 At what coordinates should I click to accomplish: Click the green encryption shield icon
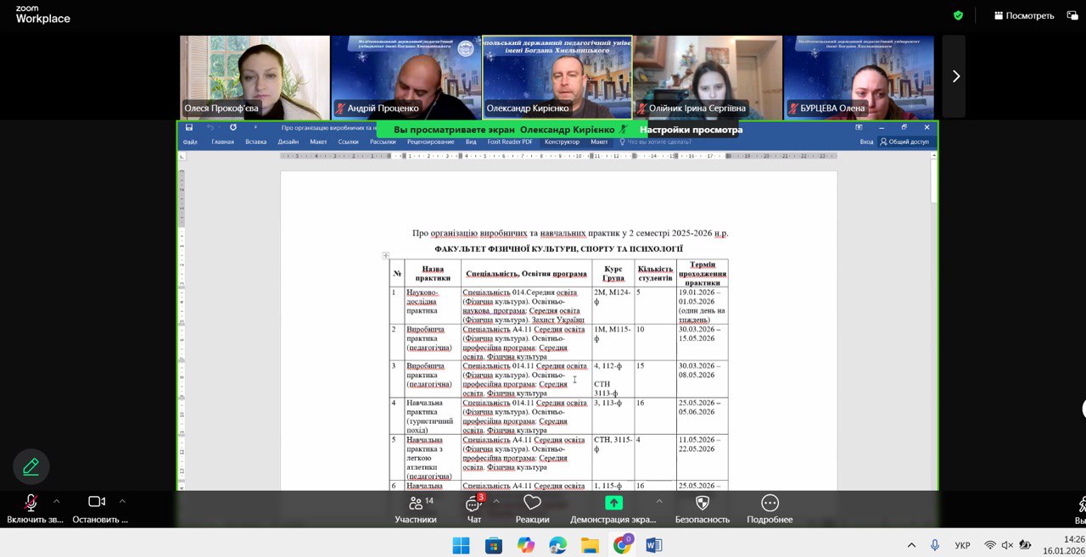click(958, 15)
